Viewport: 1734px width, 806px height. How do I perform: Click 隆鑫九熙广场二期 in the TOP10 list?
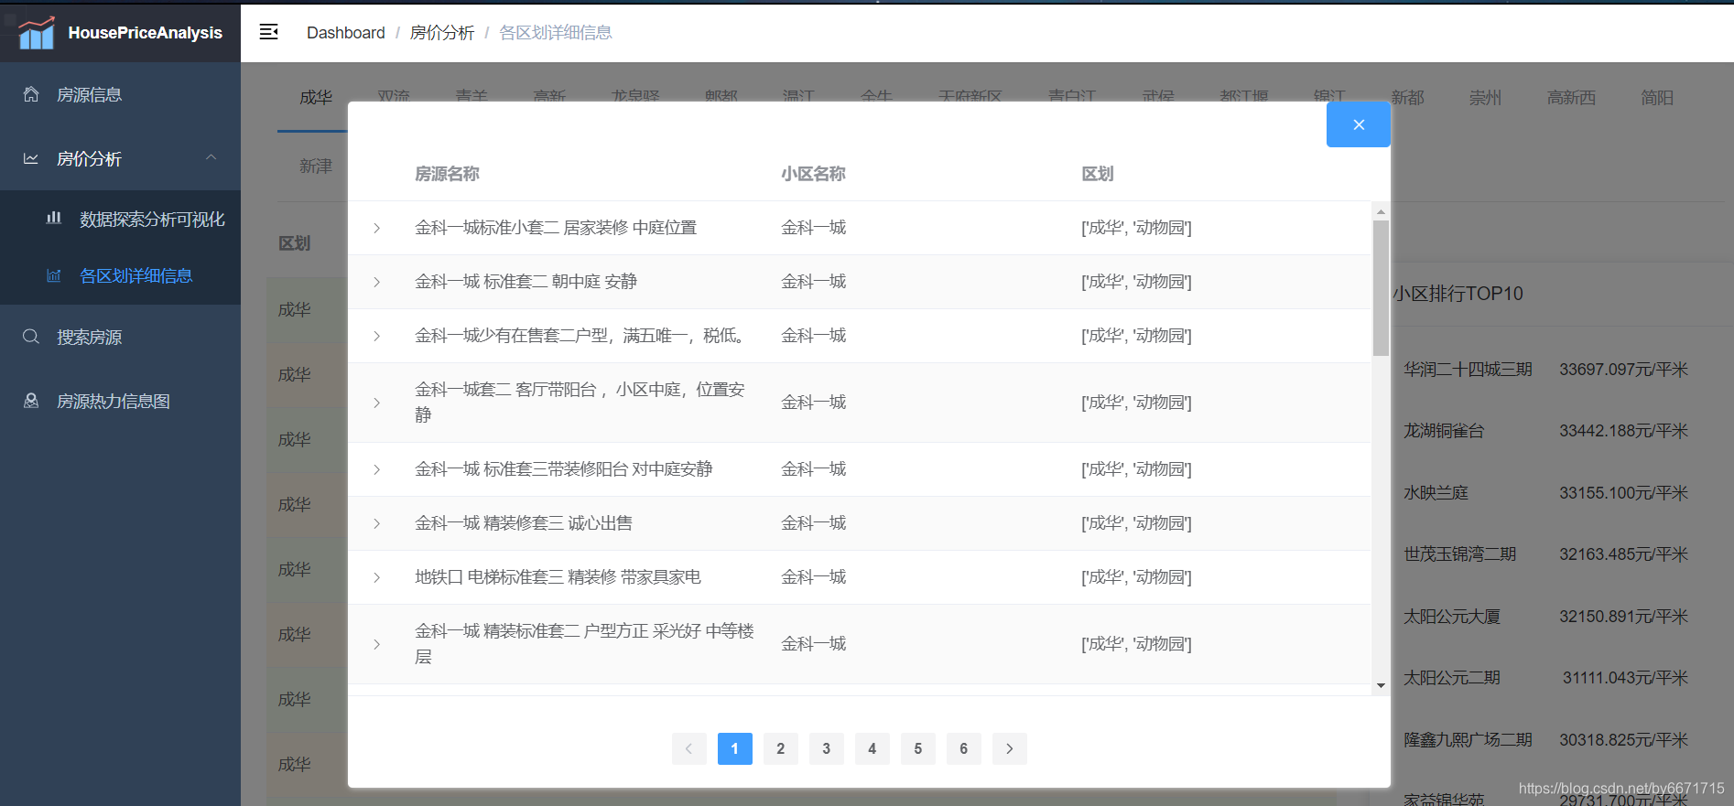tap(1468, 740)
